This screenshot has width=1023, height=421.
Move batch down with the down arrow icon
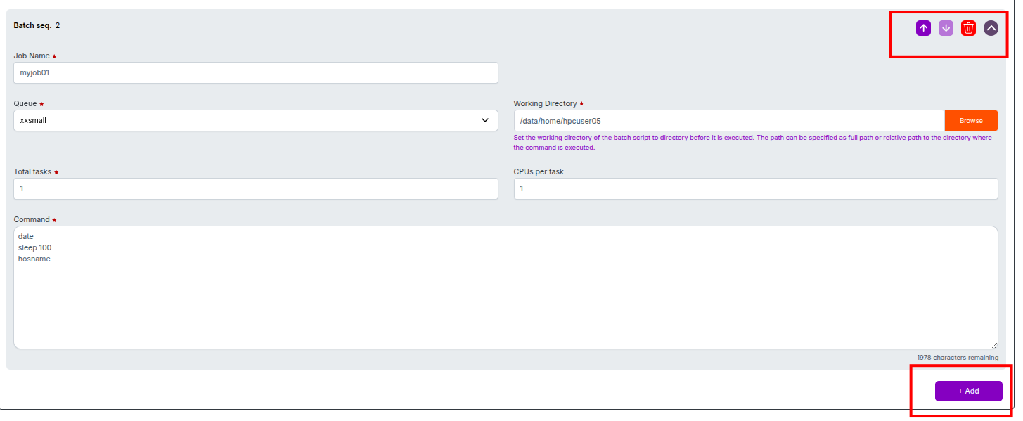coord(946,28)
